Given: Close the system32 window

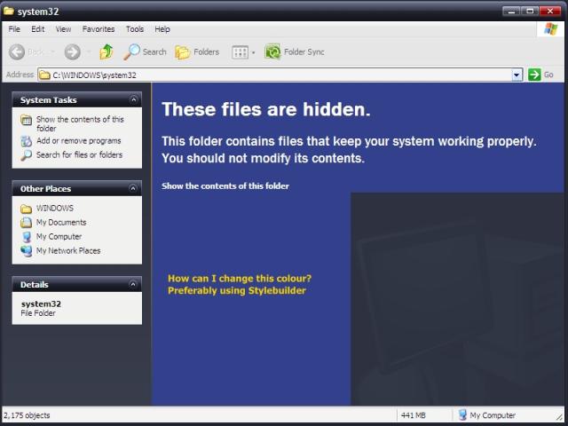Looking at the screenshot, I should coord(550,12).
